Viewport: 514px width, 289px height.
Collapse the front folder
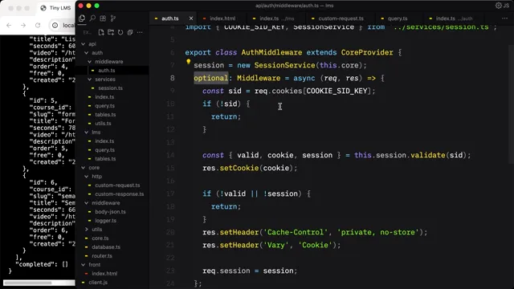tap(94, 265)
